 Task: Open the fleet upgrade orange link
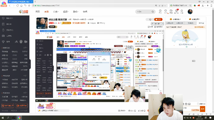[x=200, y=27]
